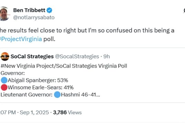The height and width of the screenshot is (124, 185).
Task: Open the ProjectVirginia mention link
Action: 21,39
